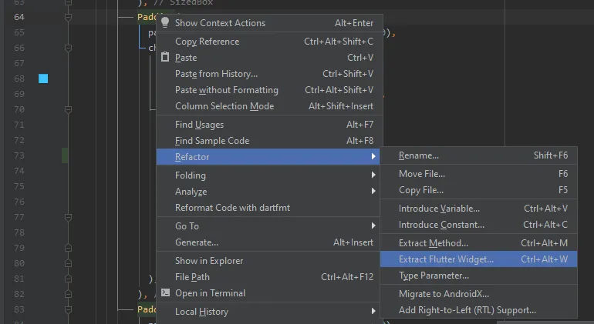Click the clipboard Paste icon
Viewport: 594px width, 324px height.
coord(165,58)
